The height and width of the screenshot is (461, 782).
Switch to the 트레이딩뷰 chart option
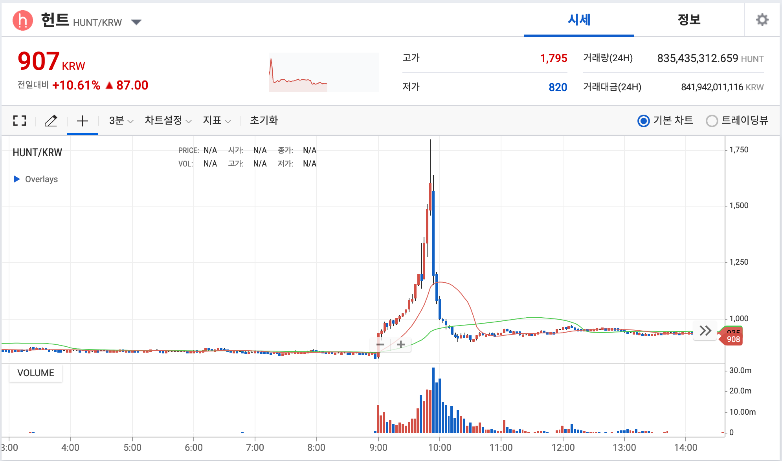pos(712,121)
